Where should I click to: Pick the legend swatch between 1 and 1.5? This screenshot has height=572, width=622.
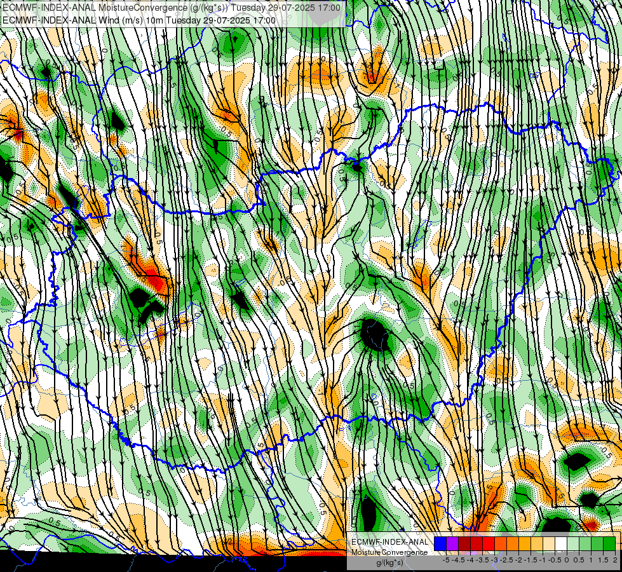[x=597, y=543]
